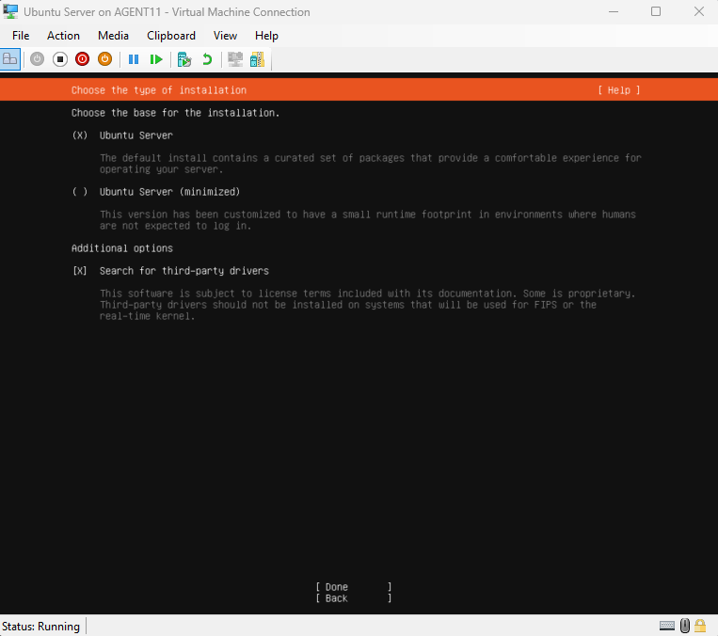The width and height of the screenshot is (718, 636).
Task: Open the Action menu
Action: [x=64, y=36]
